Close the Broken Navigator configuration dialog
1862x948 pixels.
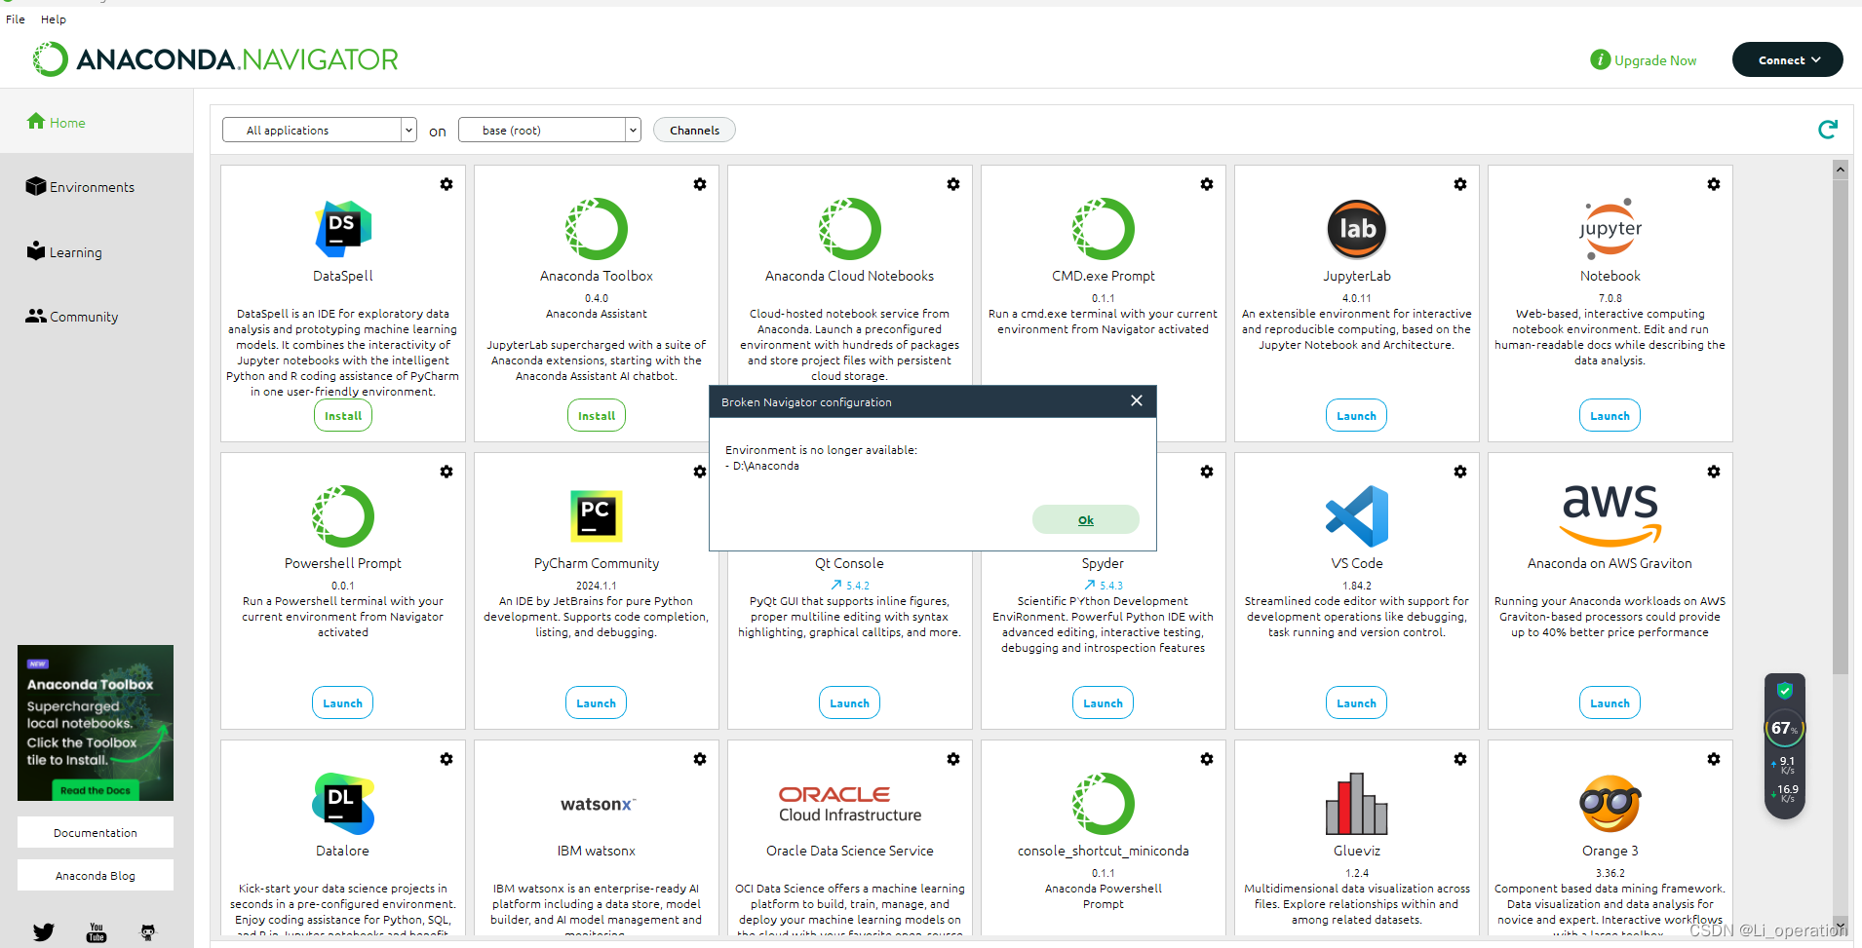tap(1137, 400)
